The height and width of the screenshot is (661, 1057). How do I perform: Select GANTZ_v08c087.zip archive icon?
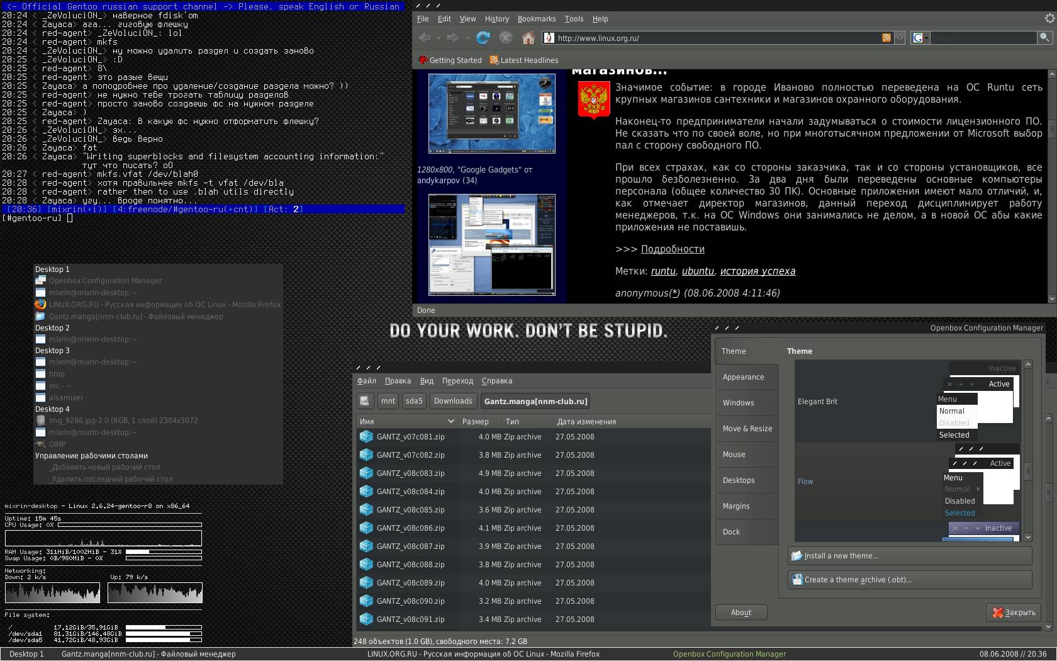coord(366,546)
